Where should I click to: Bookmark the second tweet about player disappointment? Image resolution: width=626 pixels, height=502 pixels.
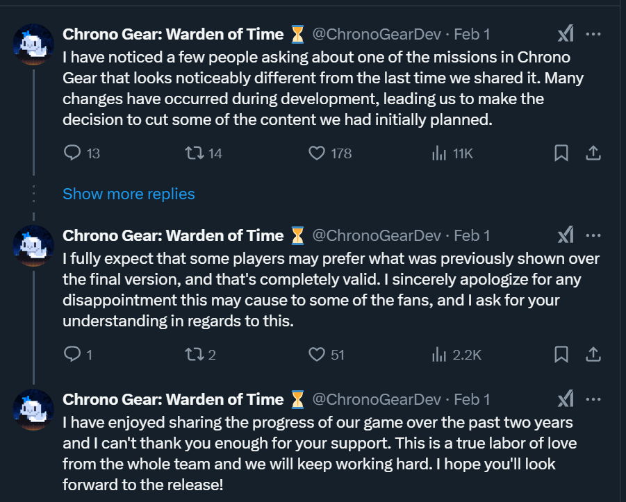pos(561,354)
